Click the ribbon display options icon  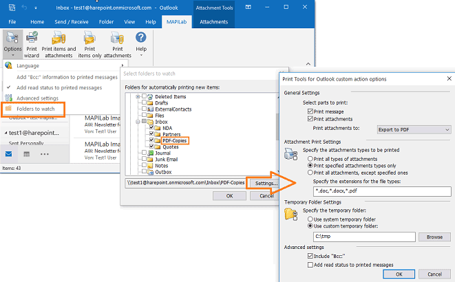(x=248, y=8)
